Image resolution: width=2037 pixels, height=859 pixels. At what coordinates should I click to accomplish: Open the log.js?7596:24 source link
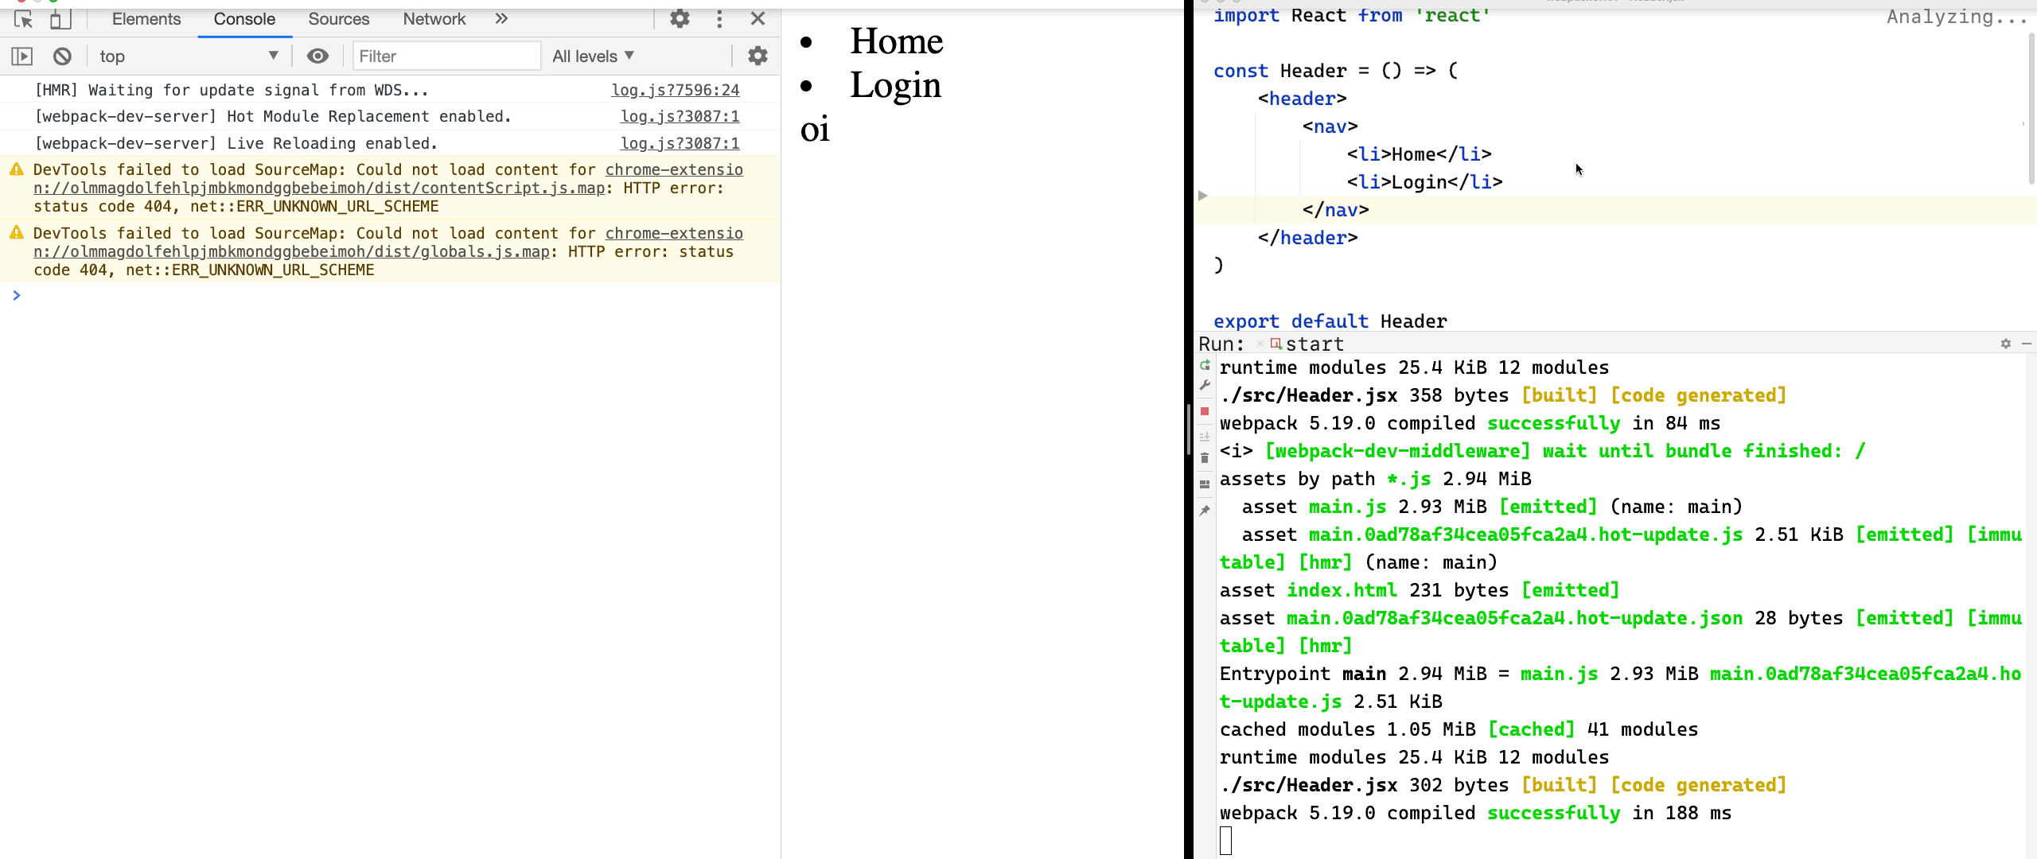(675, 91)
